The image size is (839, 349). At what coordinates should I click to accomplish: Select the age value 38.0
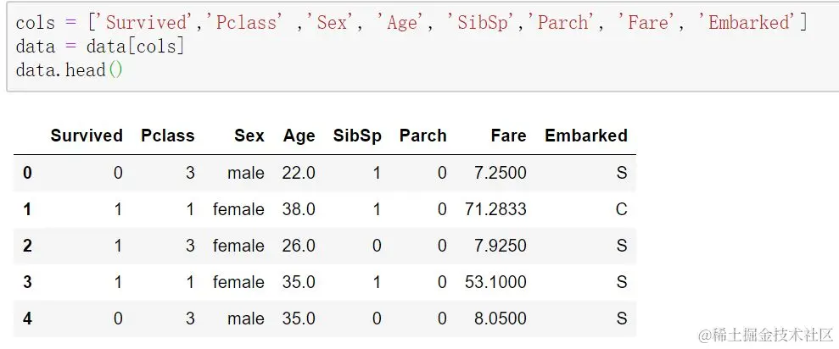(299, 209)
